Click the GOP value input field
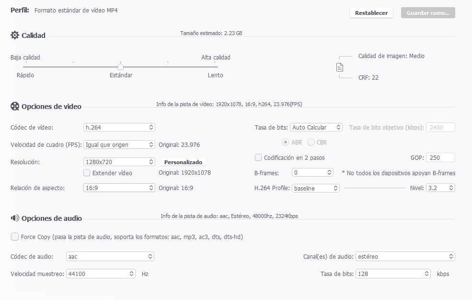This screenshot has width=472, height=300. [440, 158]
